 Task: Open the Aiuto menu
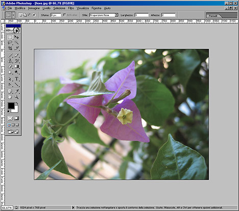click(107, 8)
